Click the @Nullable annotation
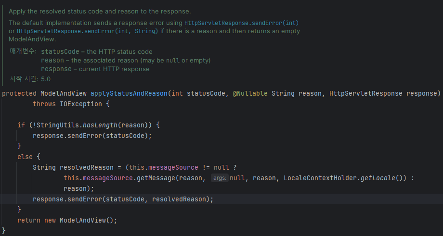This screenshot has height=236, width=443. (250, 93)
